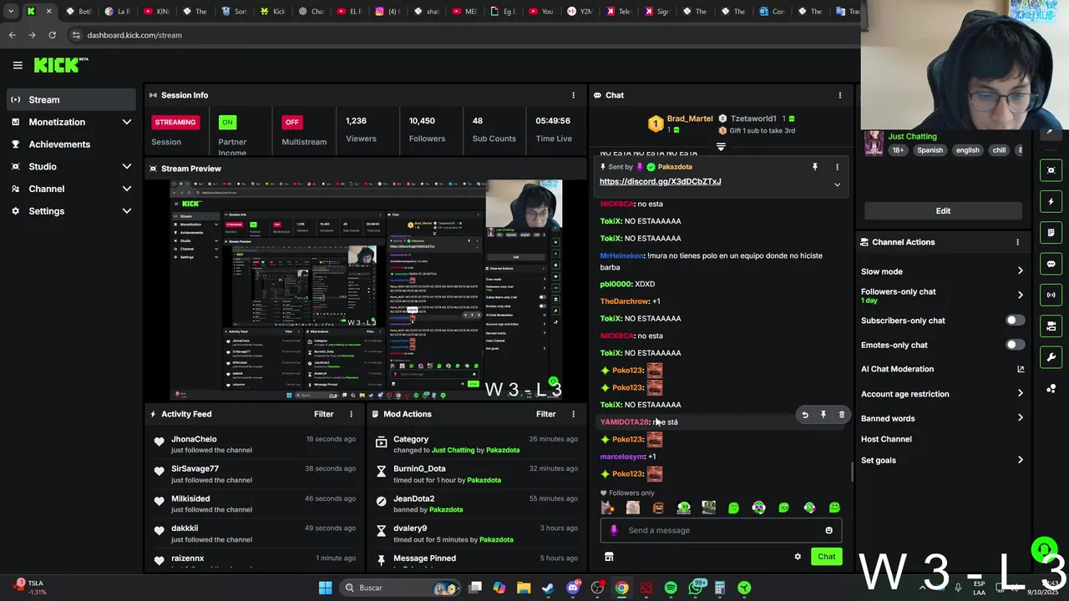Click the broadcast signal sidebar icon
This screenshot has width=1069, height=601.
[1051, 295]
